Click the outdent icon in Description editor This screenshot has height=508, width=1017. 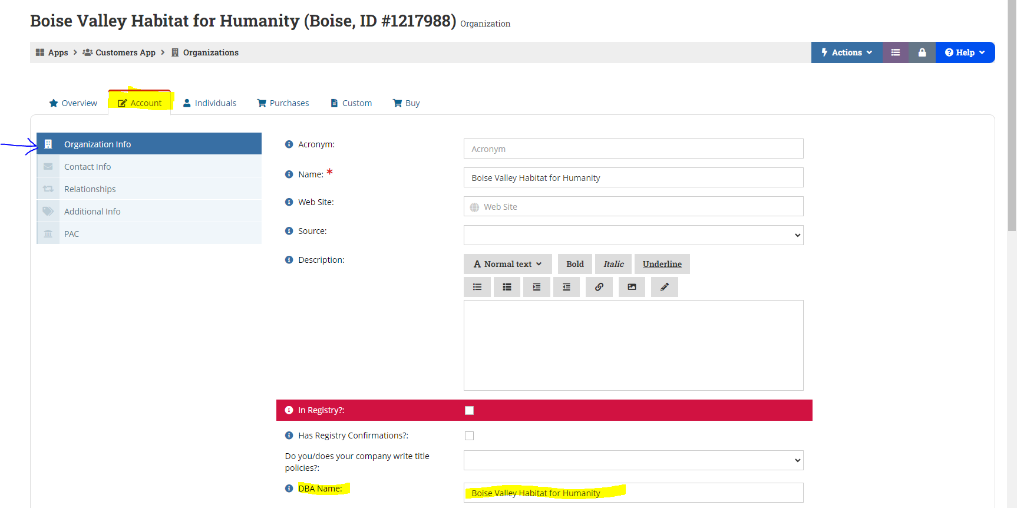pyautogui.click(x=566, y=287)
